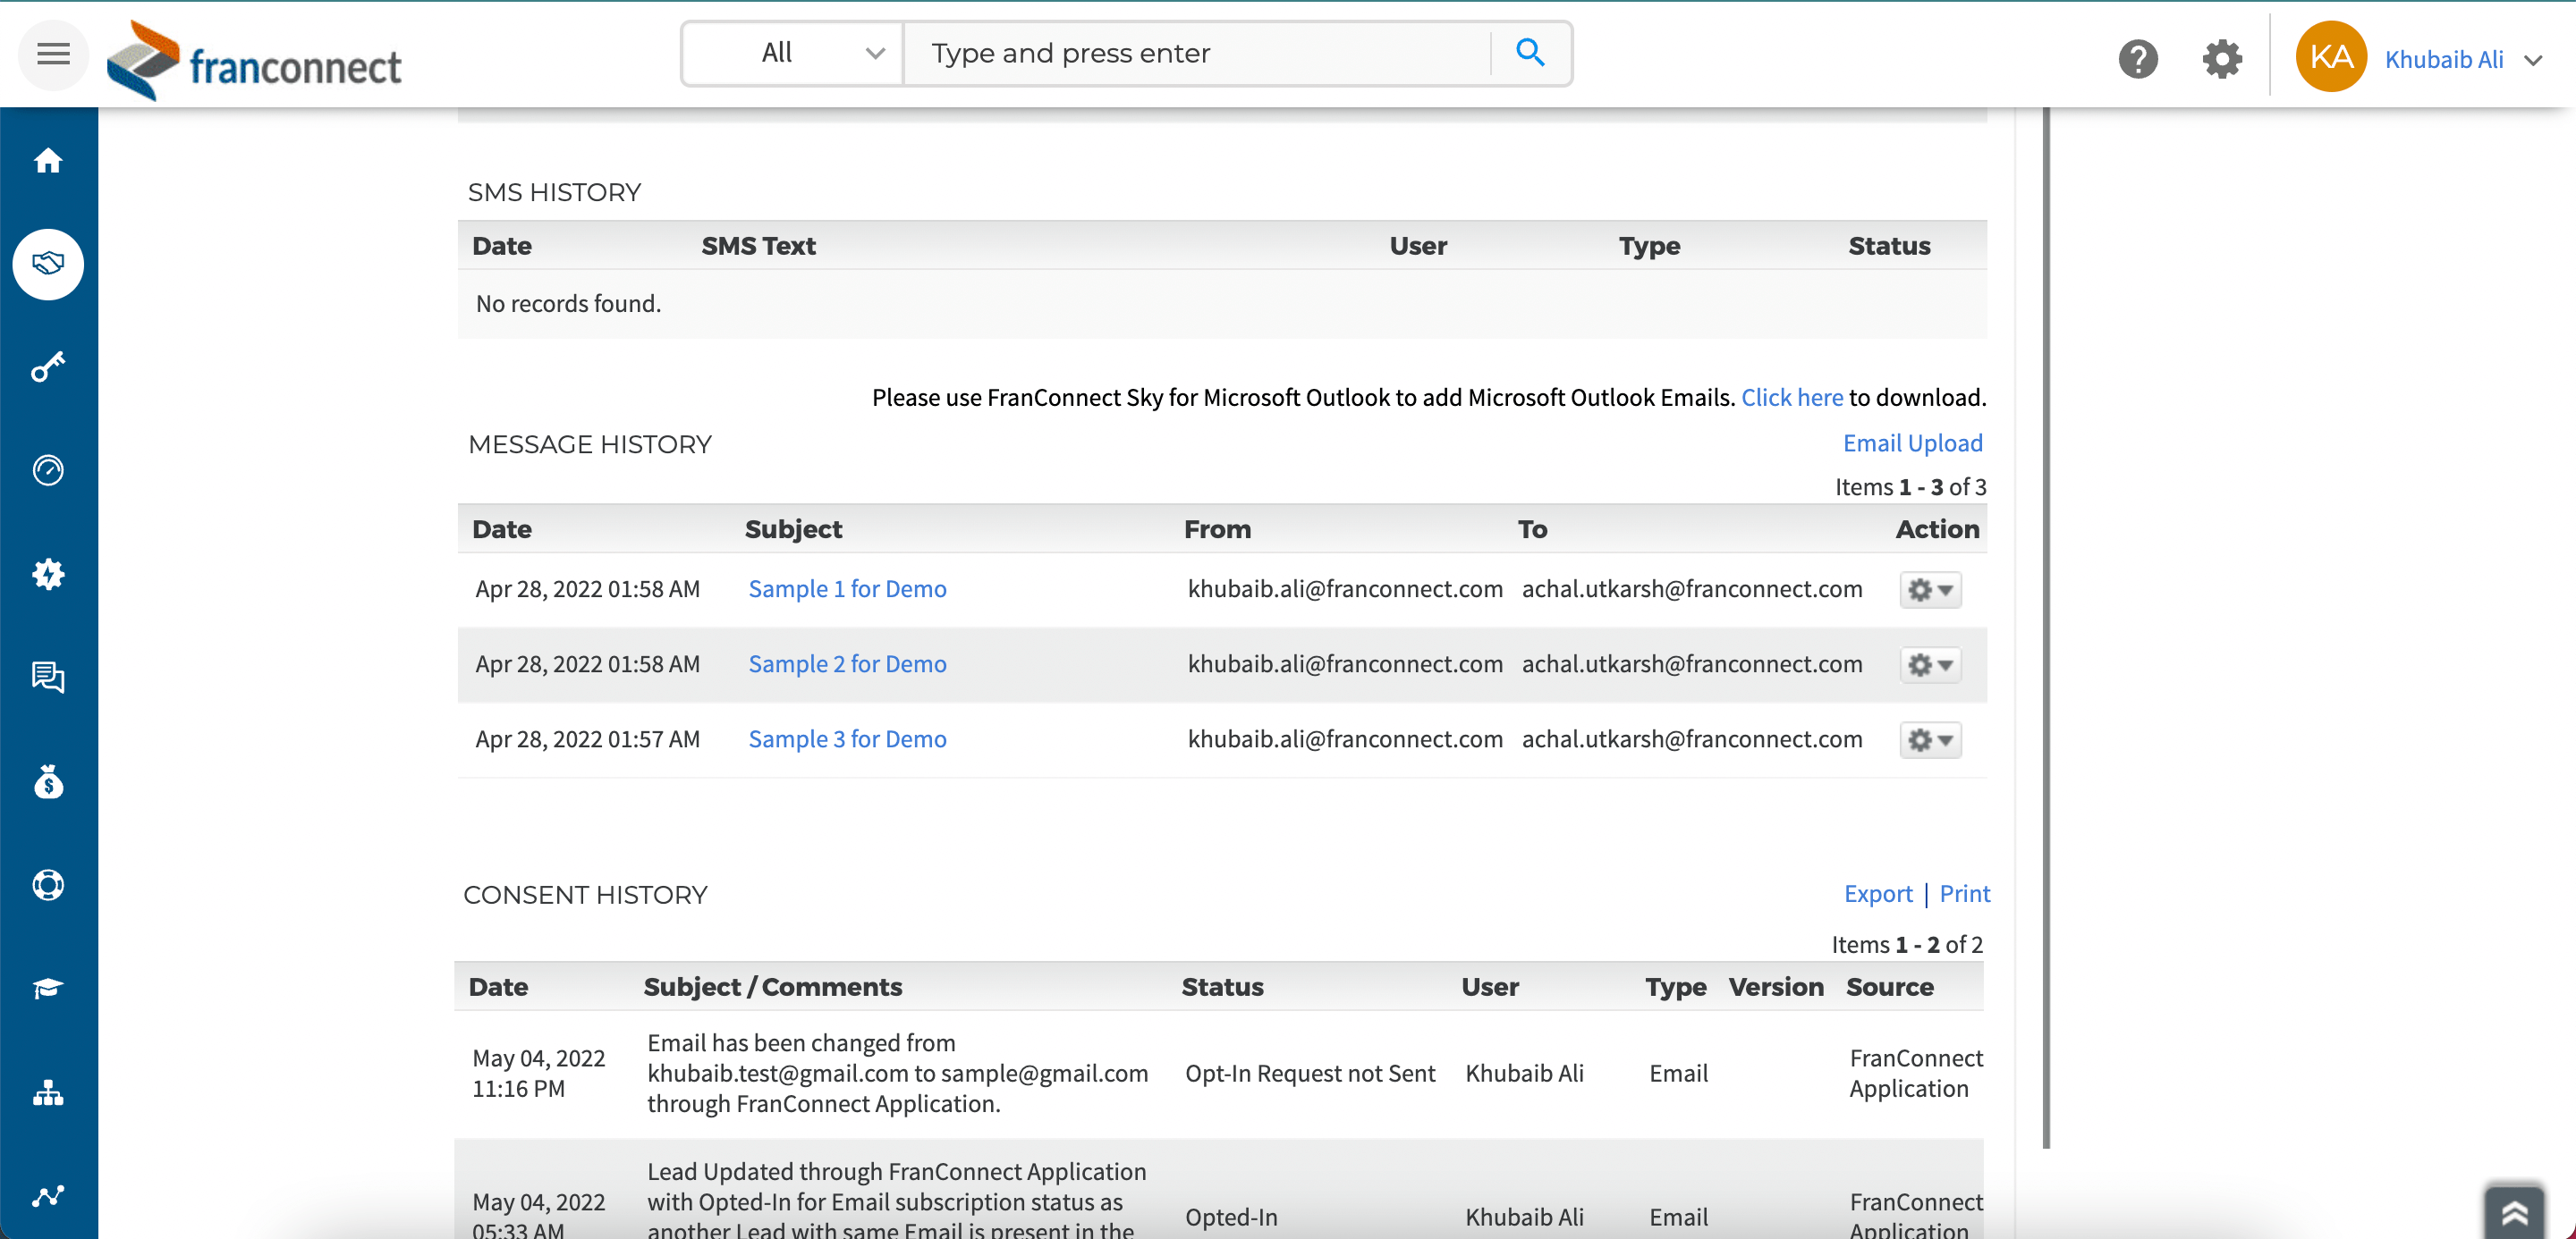Open the Email Upload link

[1912, 442]
